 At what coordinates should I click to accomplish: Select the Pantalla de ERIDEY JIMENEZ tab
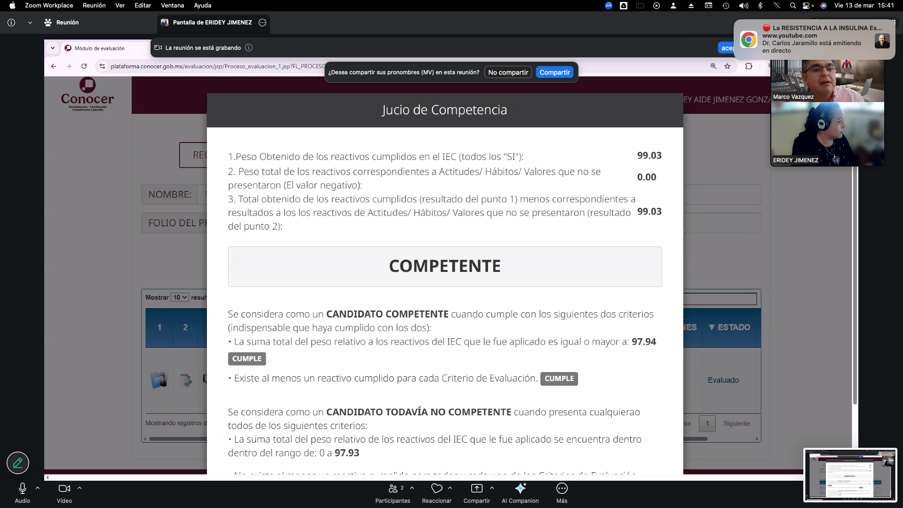212,23
